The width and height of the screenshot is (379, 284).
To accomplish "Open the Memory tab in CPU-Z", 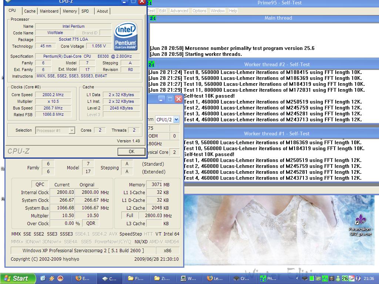I will [70, 11].
